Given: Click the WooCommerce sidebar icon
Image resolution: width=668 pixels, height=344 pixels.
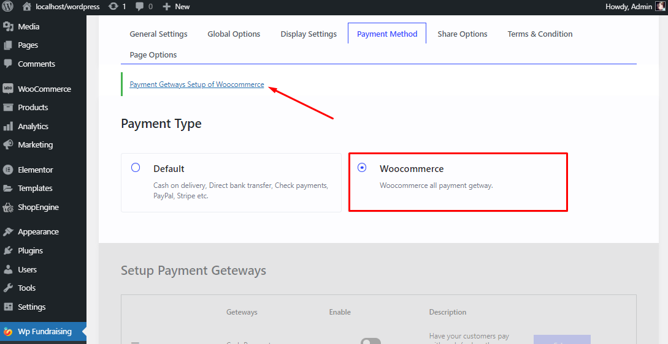Looking at the screenshot, I should (x=8, y=89).
